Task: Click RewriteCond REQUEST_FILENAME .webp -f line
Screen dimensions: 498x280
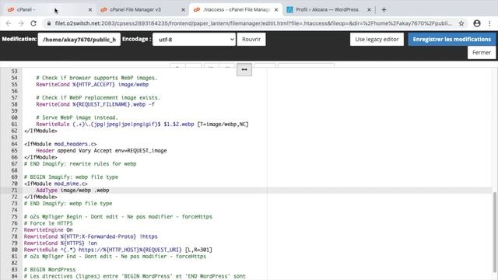Action: [x=95, y=104]
